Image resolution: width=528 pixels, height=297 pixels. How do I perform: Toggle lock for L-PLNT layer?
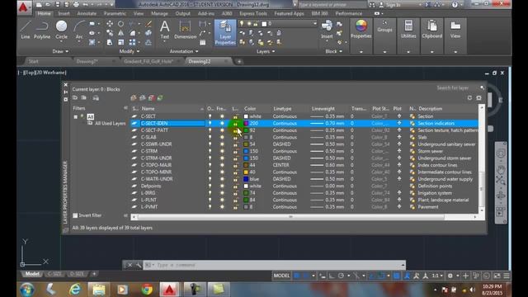pos(235,200)
